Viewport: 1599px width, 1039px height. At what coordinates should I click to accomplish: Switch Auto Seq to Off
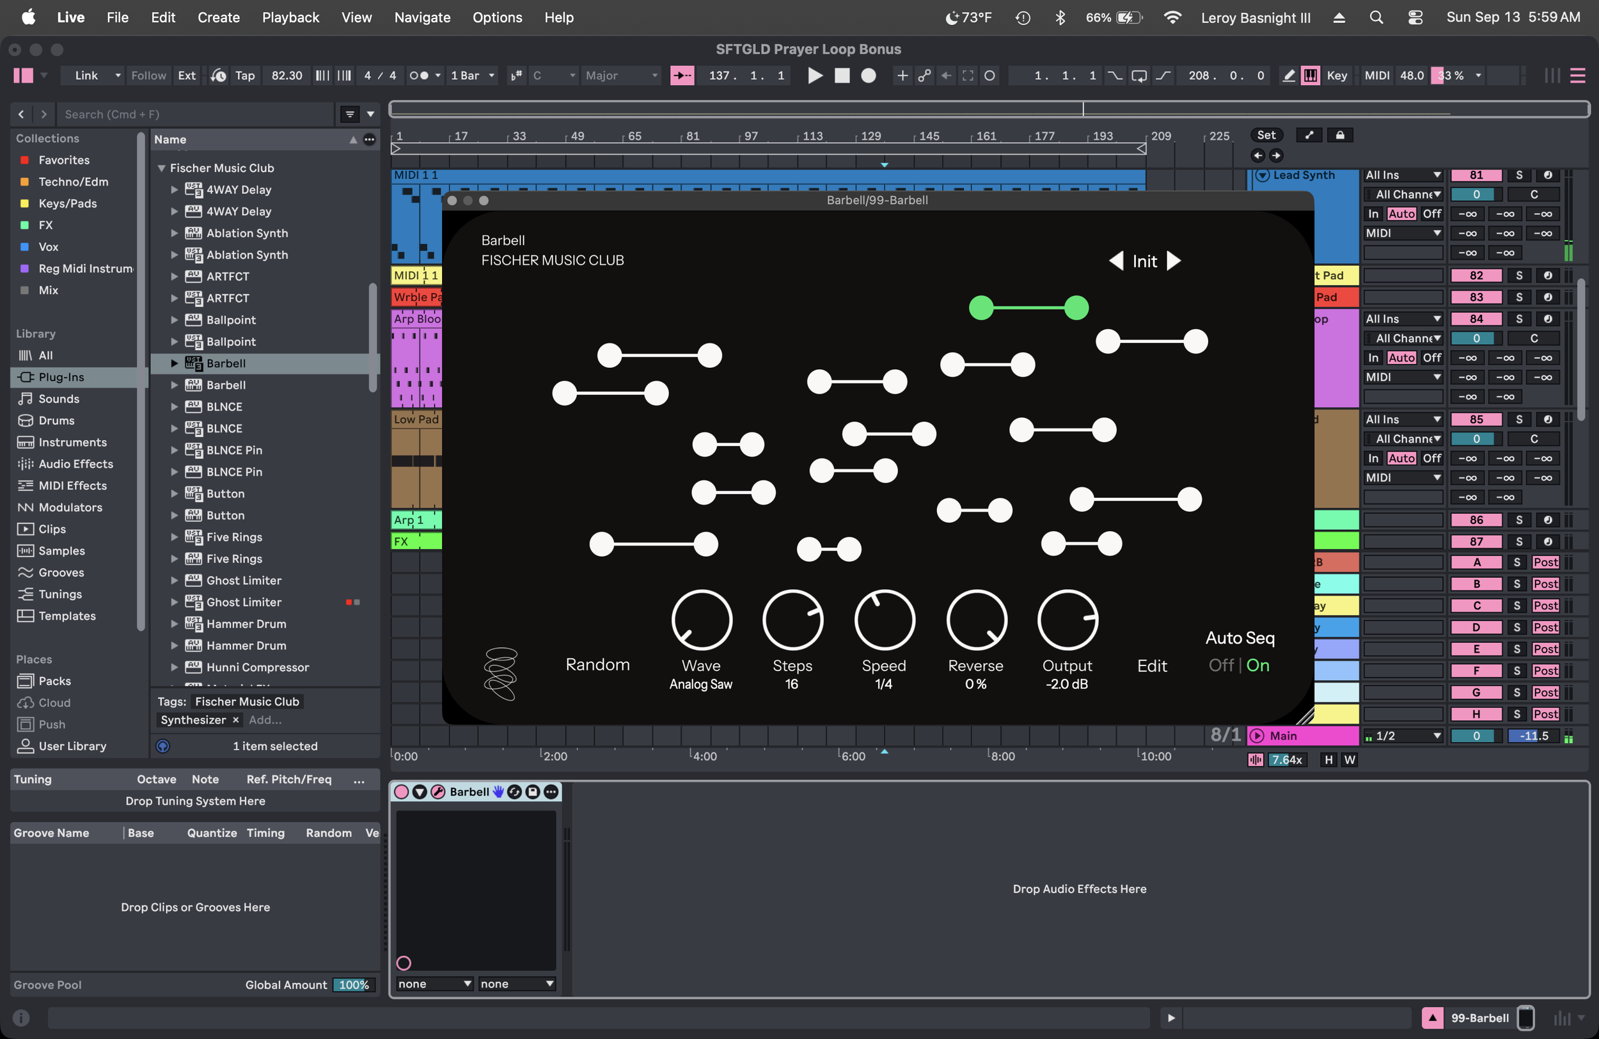pyautogui.click(x=1221, y=665)
